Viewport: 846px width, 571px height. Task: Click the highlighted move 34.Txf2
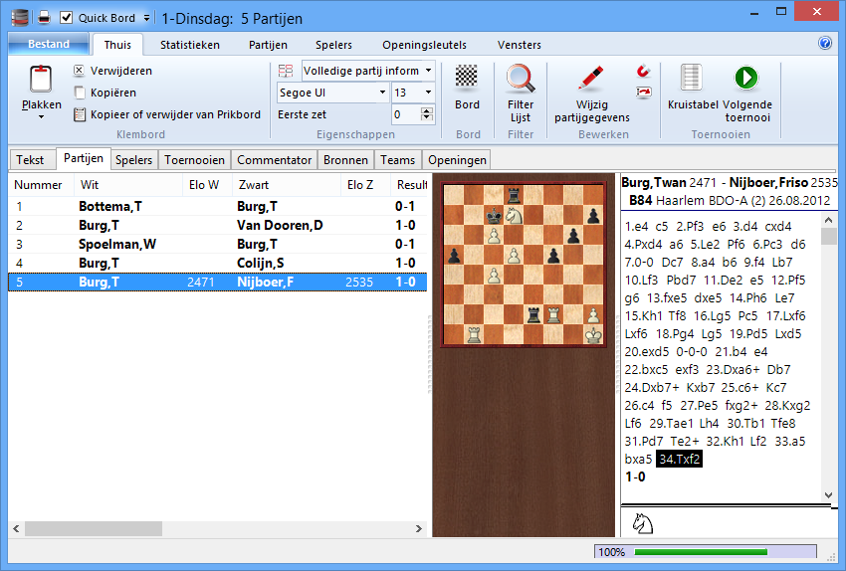[679, 459]
